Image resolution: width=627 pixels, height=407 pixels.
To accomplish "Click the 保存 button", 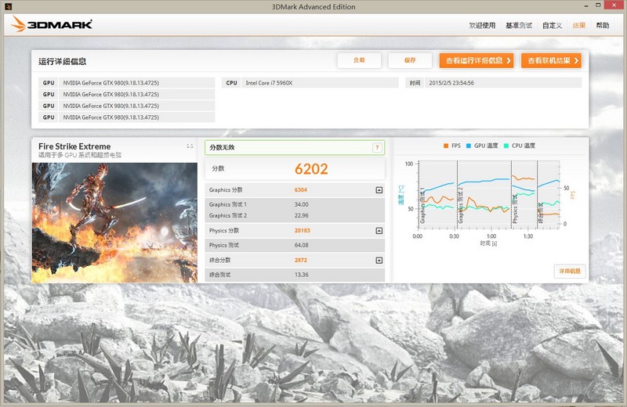I will (410, 60).
